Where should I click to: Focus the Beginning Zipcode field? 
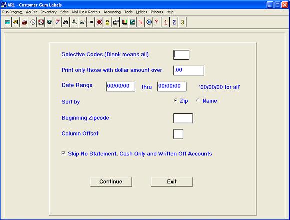(183, 118)
